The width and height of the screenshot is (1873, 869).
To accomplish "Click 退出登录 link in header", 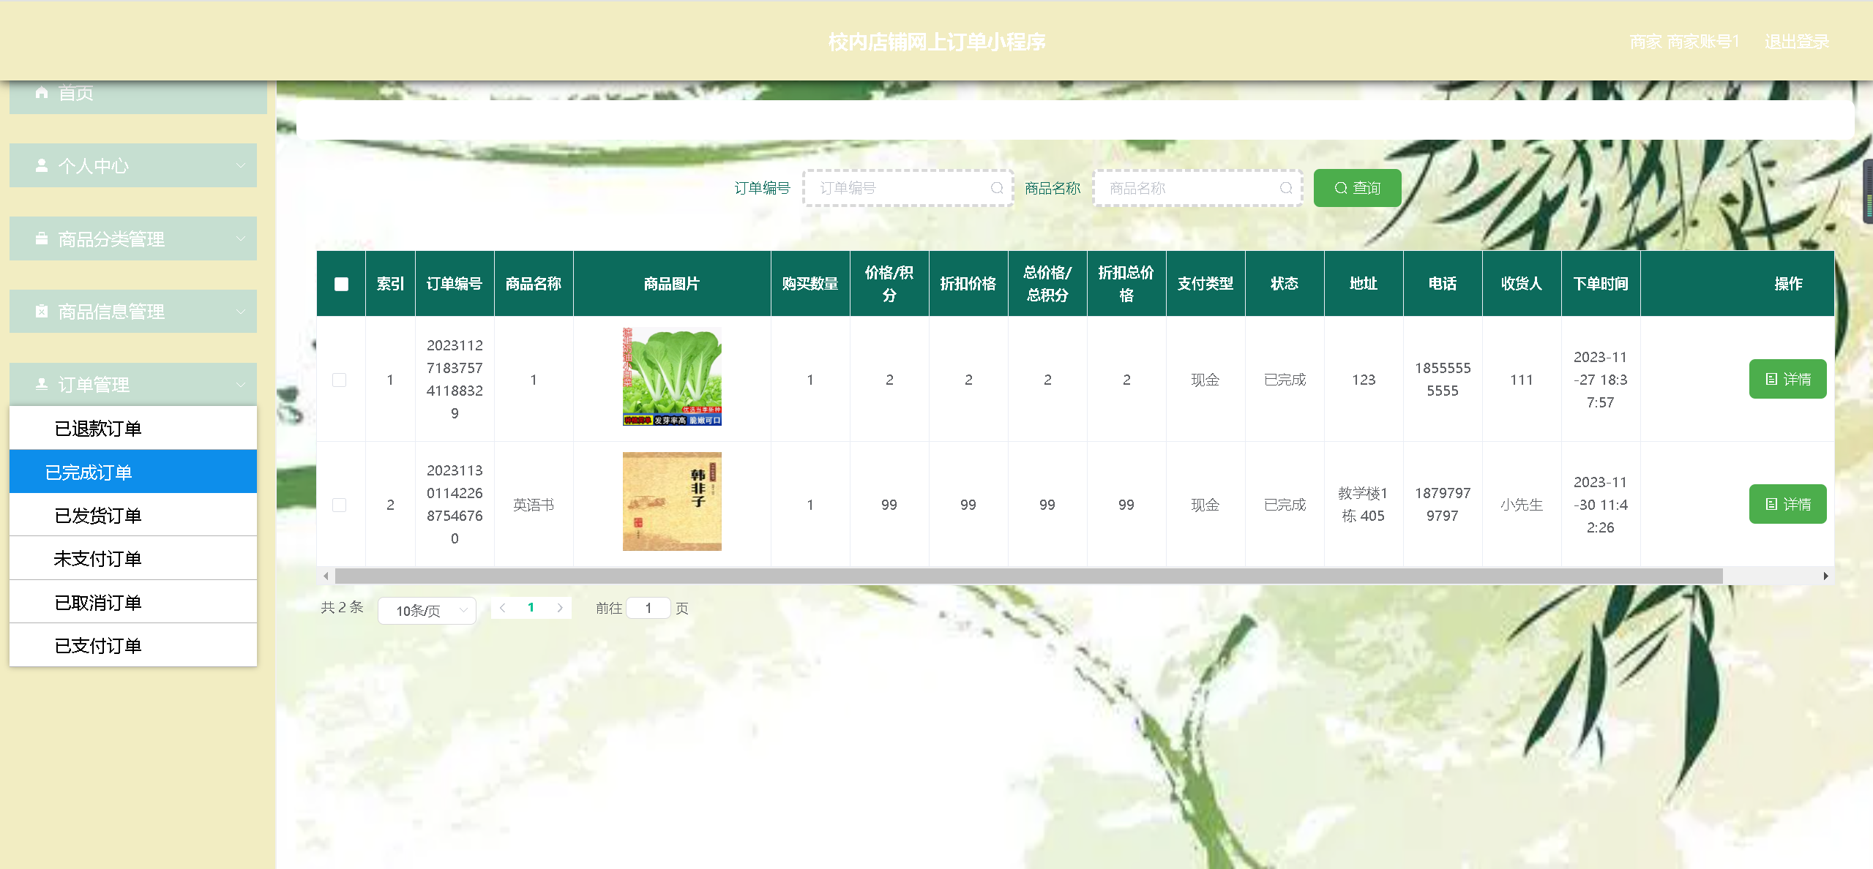I will (1796, 42).
